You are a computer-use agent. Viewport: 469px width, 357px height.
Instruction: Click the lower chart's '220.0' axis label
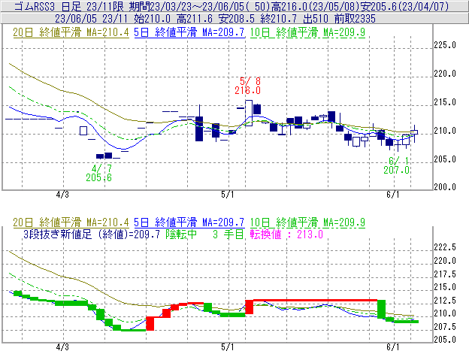445,261
